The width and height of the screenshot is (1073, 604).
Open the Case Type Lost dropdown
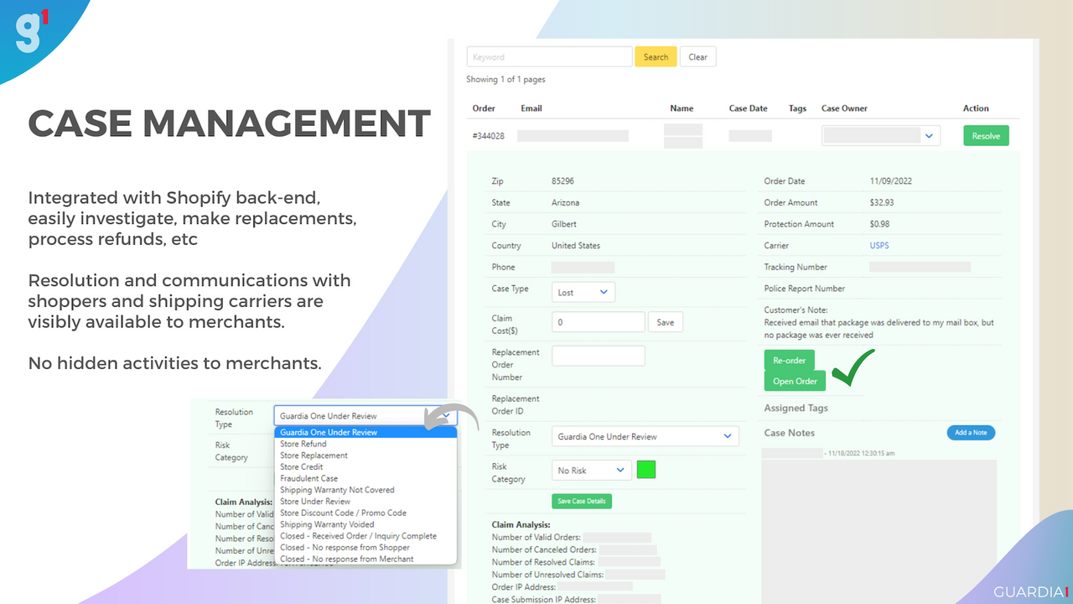coord(583,292)
